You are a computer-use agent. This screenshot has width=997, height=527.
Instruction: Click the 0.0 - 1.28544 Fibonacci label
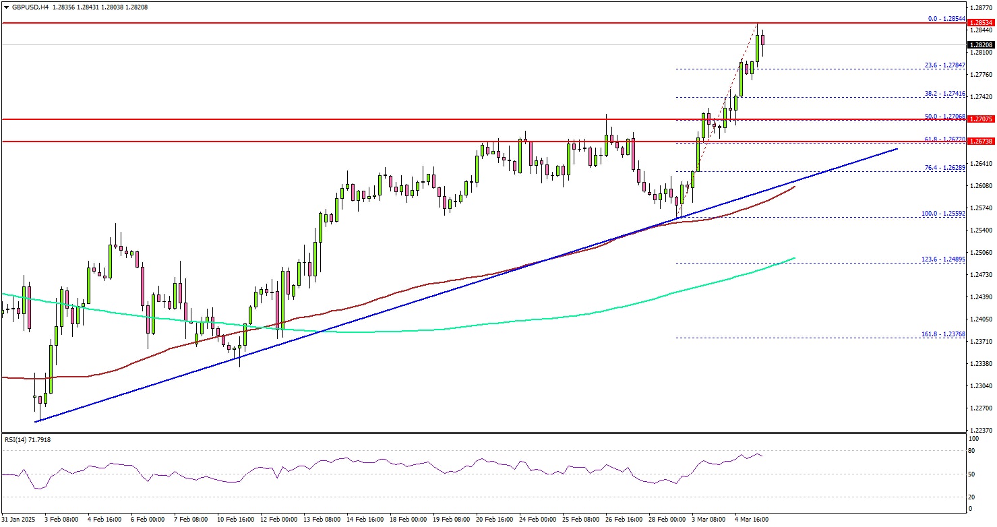coord(946,19)
